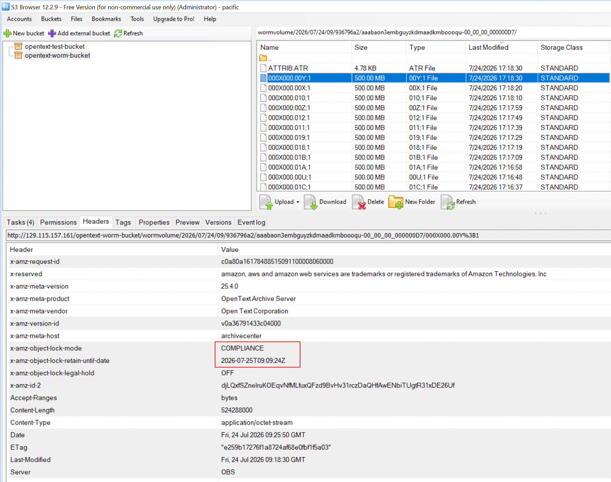Click the bucket toolbar Refresh icon
This screenshot has height=482, width=611.
tap(118, 33)
